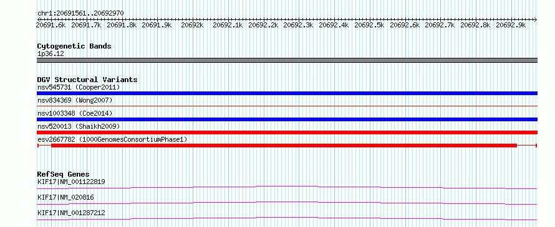This screenshot has width=555, height=227.
Task: Select the 1p36.12 band label
Action: (51, 54)
